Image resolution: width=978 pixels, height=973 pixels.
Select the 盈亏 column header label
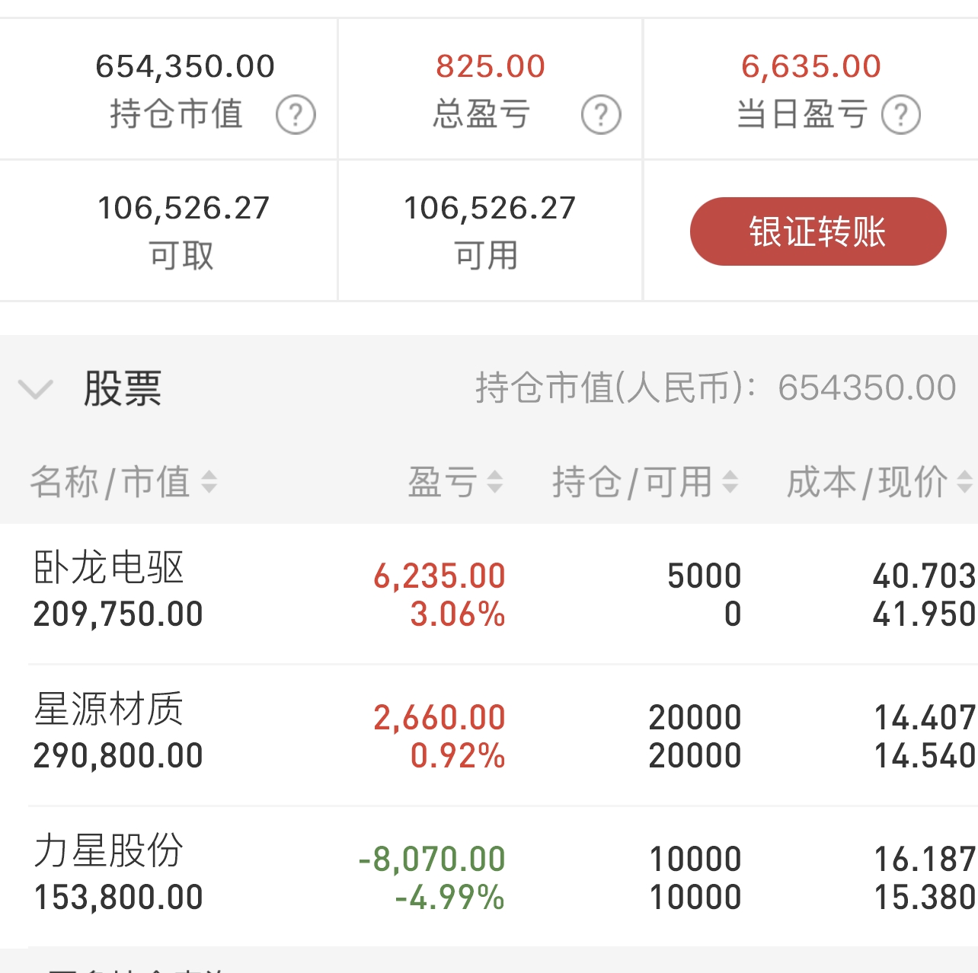tap(443, 482)
